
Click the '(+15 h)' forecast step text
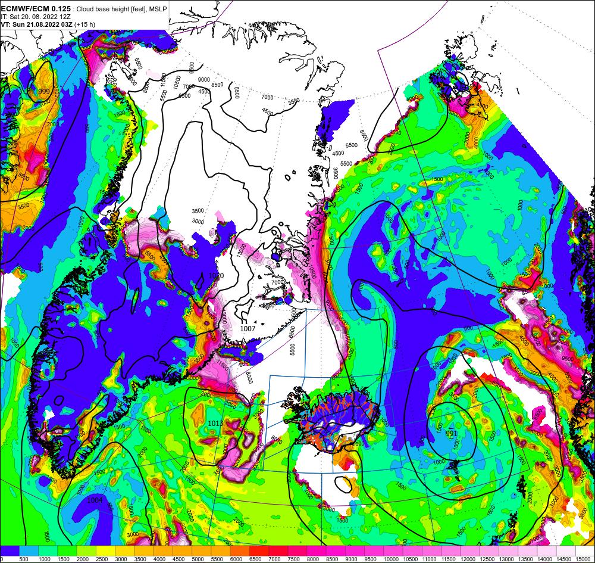pyautogui.click(x=85, y=24)
